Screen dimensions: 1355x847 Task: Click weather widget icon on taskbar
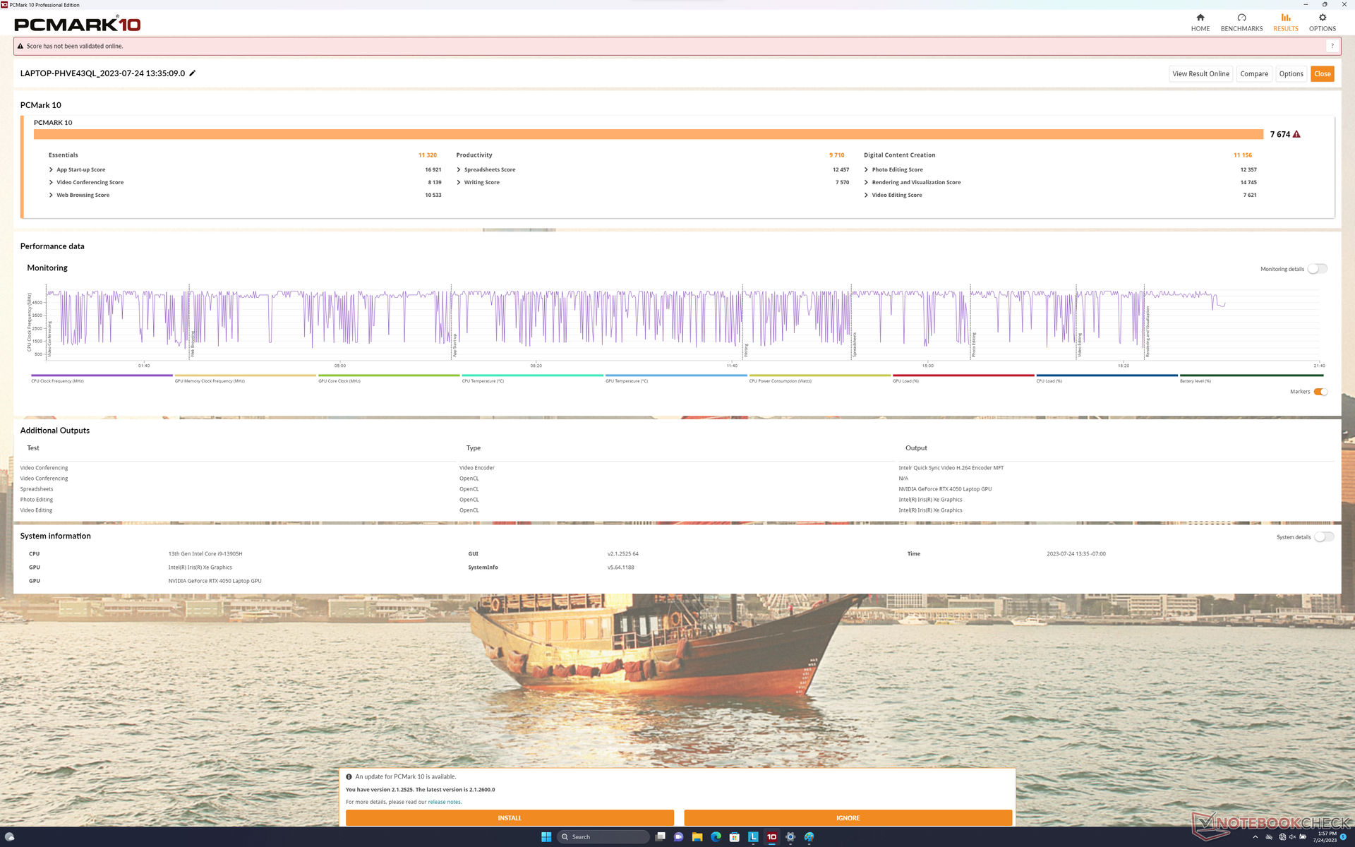click(10, 837)
